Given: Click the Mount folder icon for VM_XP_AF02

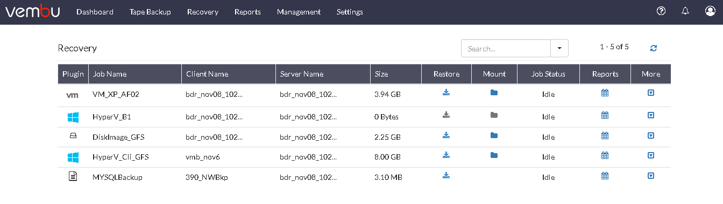Looking at the screenshot, I should [494, 93].
